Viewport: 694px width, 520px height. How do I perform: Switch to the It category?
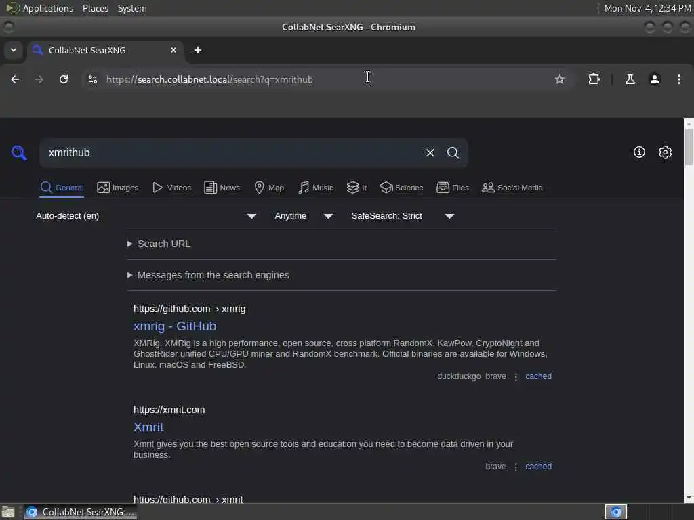[x=356, y=188]
